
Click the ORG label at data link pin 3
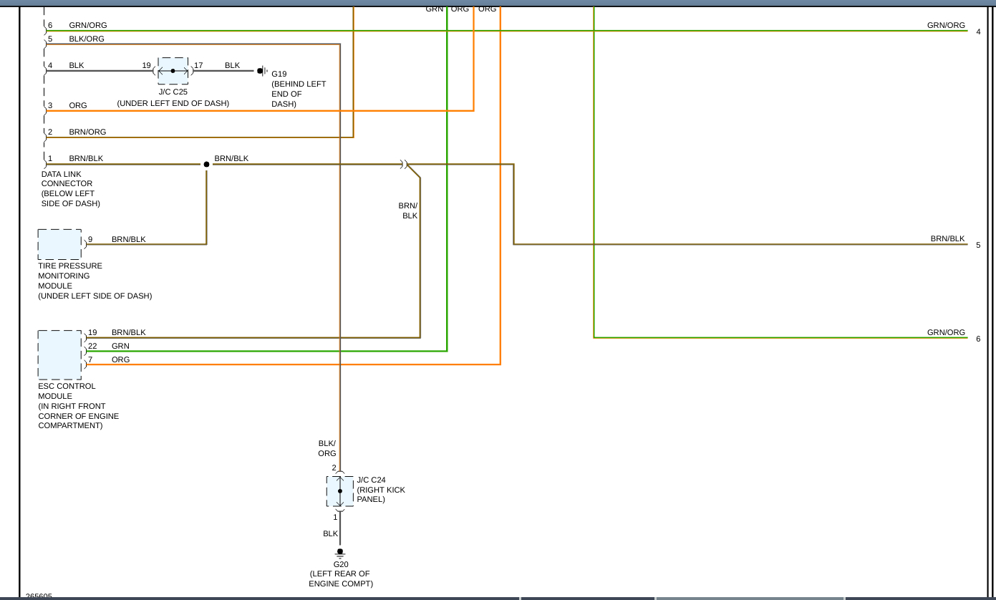pos(77,105)
